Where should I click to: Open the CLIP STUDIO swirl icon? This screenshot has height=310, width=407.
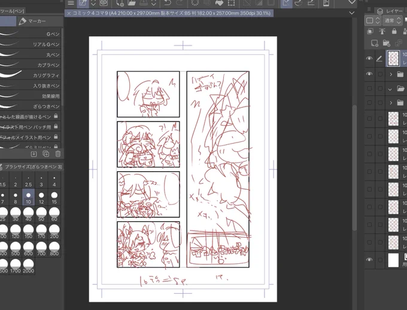click(x=104, y=3)
